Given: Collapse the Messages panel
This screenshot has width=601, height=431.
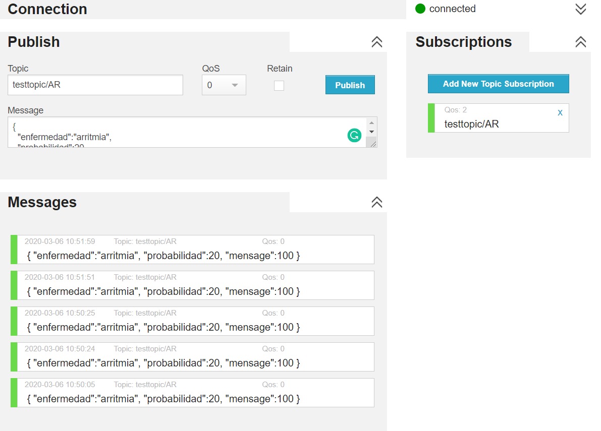Looking at the screenshot, I should click(377, 202).
